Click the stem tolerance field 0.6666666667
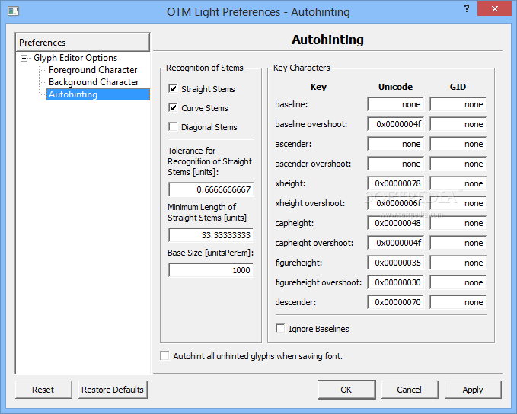The width and height of the screenshot is (517, 414). (x=211, y=189)
